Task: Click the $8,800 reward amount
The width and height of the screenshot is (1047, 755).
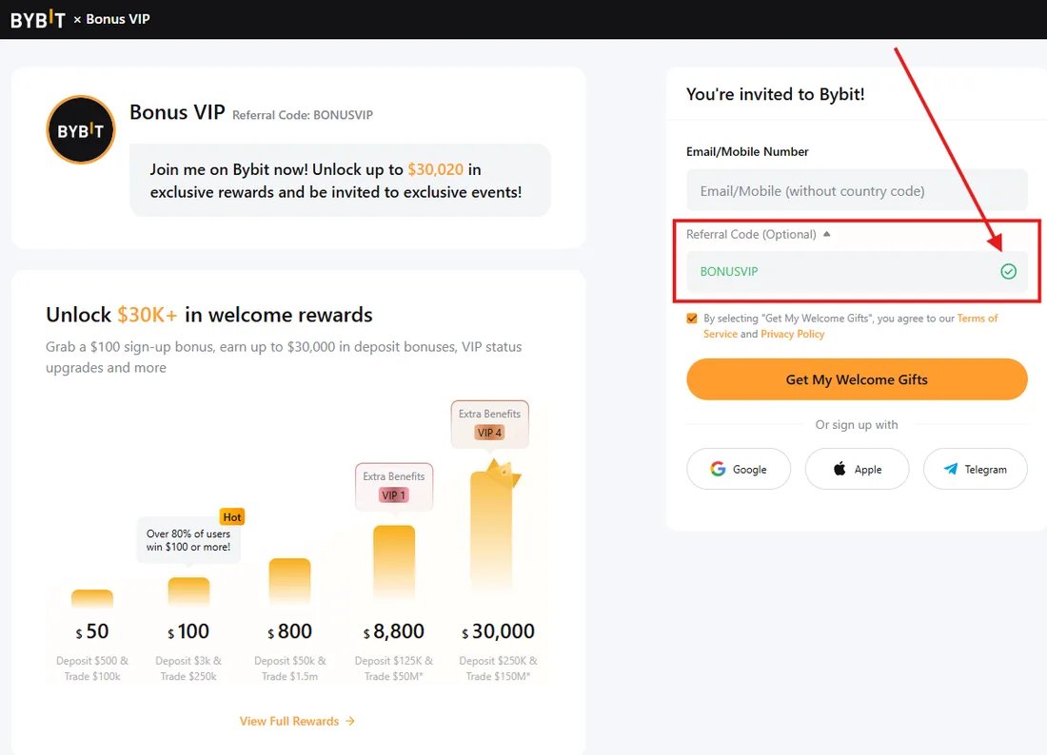Action: coord(394,631)
